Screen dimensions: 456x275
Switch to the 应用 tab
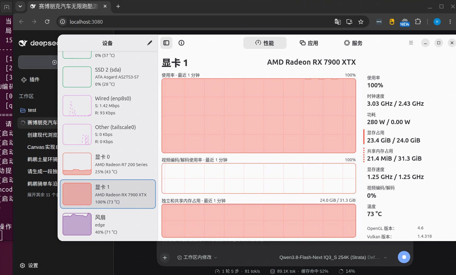pyautogui.click(x=309, y=43)
